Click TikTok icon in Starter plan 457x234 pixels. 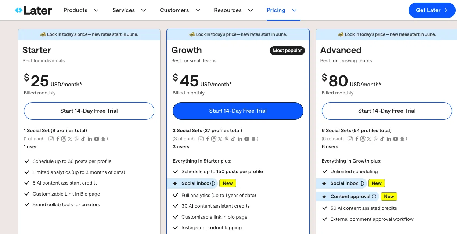83,139
